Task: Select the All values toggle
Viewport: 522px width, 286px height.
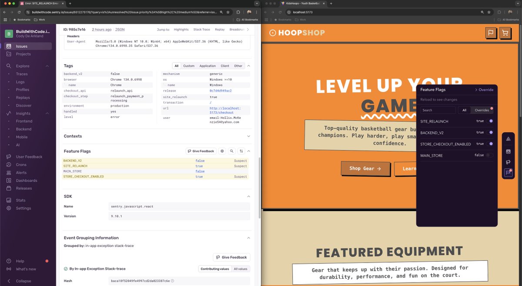Action: click(241, 269)
